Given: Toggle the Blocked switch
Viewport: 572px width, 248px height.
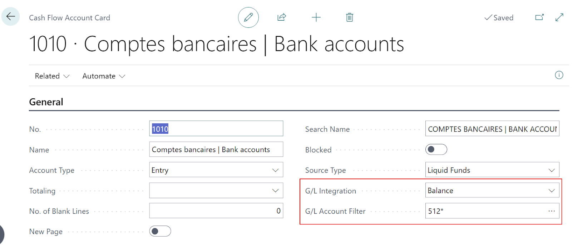Looking at the screenshot, I should [436, 150].
